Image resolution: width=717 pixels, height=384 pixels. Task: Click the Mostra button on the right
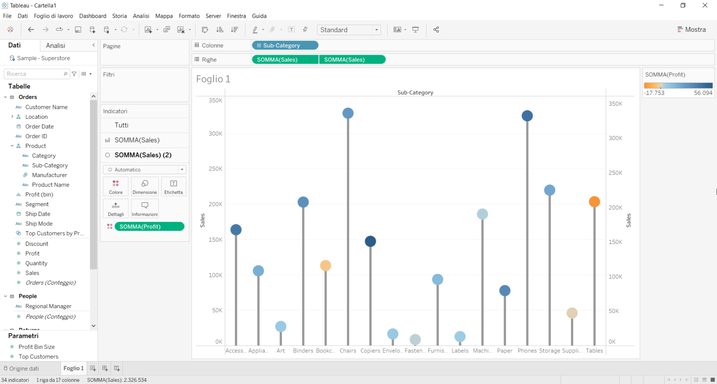pyautogui.click(x=691, y=29)
